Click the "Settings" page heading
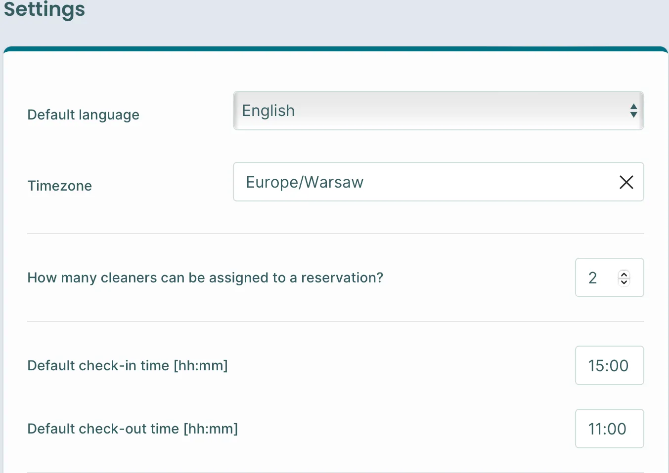Screen dimensions: 669x473 (x=45, y=9)
